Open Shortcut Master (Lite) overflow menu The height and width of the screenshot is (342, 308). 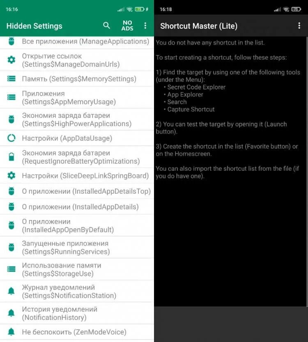tap(299, 25)
